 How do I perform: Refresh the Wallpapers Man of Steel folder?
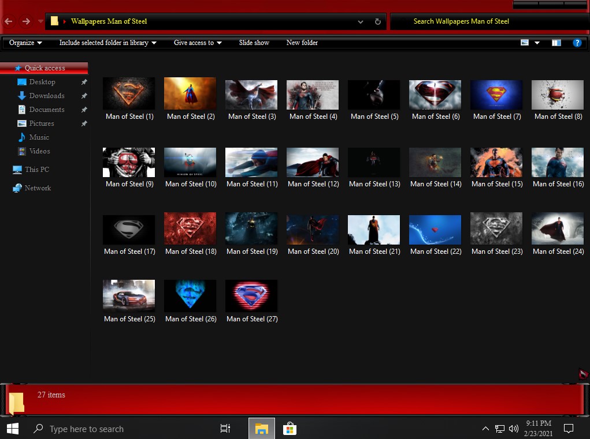pos(378,22)
